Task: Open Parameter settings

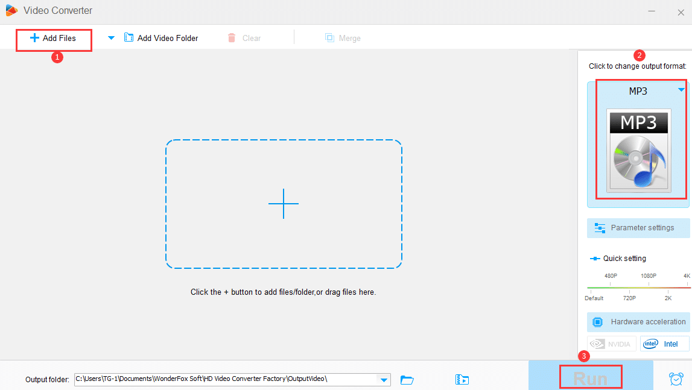Action: pos(638,228)
